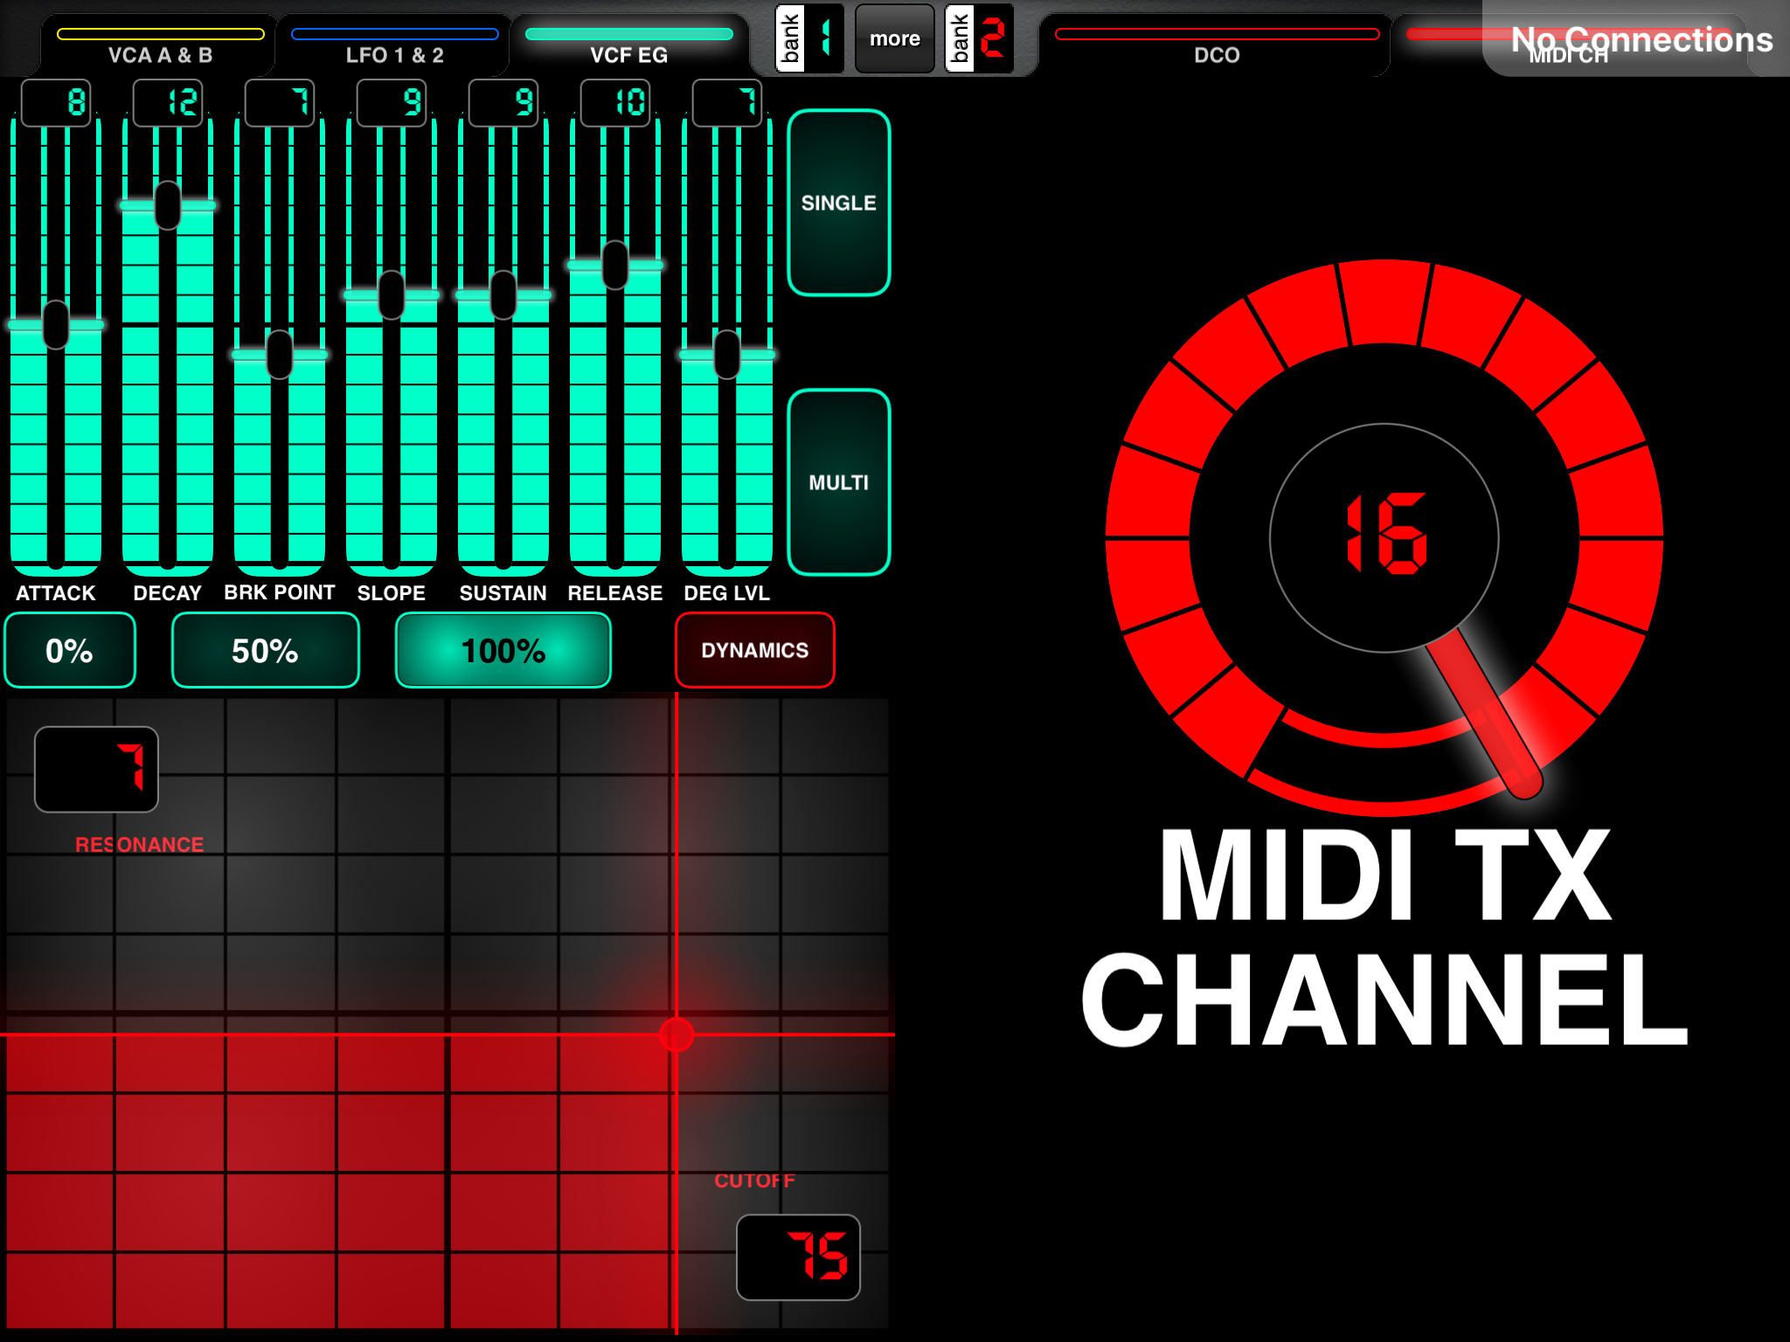Open the No Connections status panel
This screenshot has height=1342, width=1790.
point(1636,38)
